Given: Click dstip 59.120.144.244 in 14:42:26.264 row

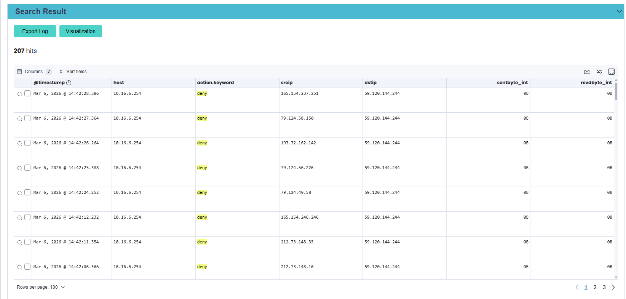Looking at the screenshot, I should point(382,143).
